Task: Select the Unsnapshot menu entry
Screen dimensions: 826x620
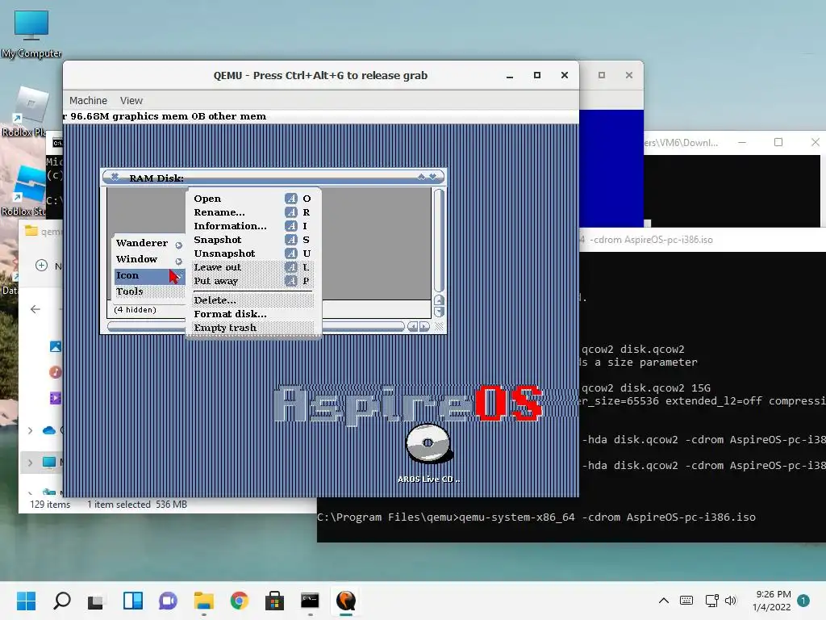Action: [252, 253]
